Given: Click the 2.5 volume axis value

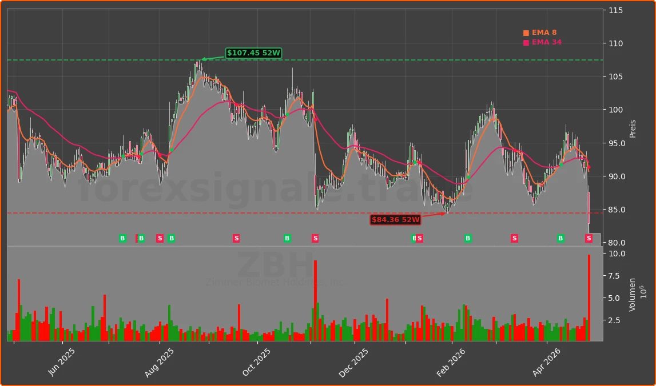Looking at the screenshot, I should [x=614, y=320].
